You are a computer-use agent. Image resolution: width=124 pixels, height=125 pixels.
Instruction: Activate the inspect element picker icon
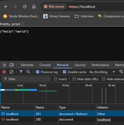tap(4, 65)
